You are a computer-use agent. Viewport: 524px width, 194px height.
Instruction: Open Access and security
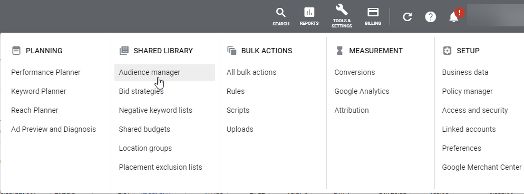(475, 111)
